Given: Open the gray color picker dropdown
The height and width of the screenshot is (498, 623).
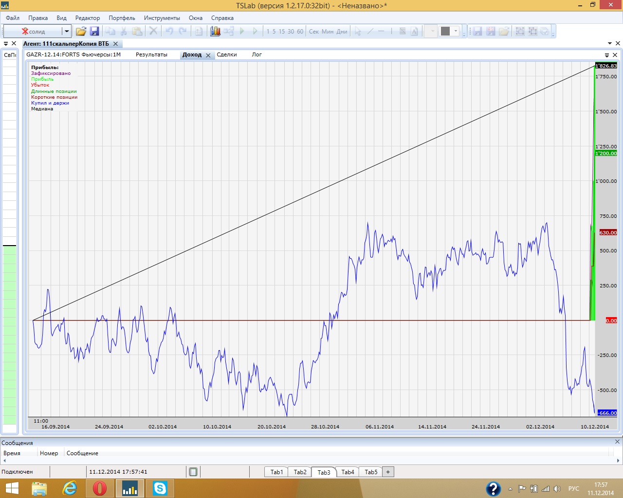Looking at the screenshot, I should click(456, 31).
